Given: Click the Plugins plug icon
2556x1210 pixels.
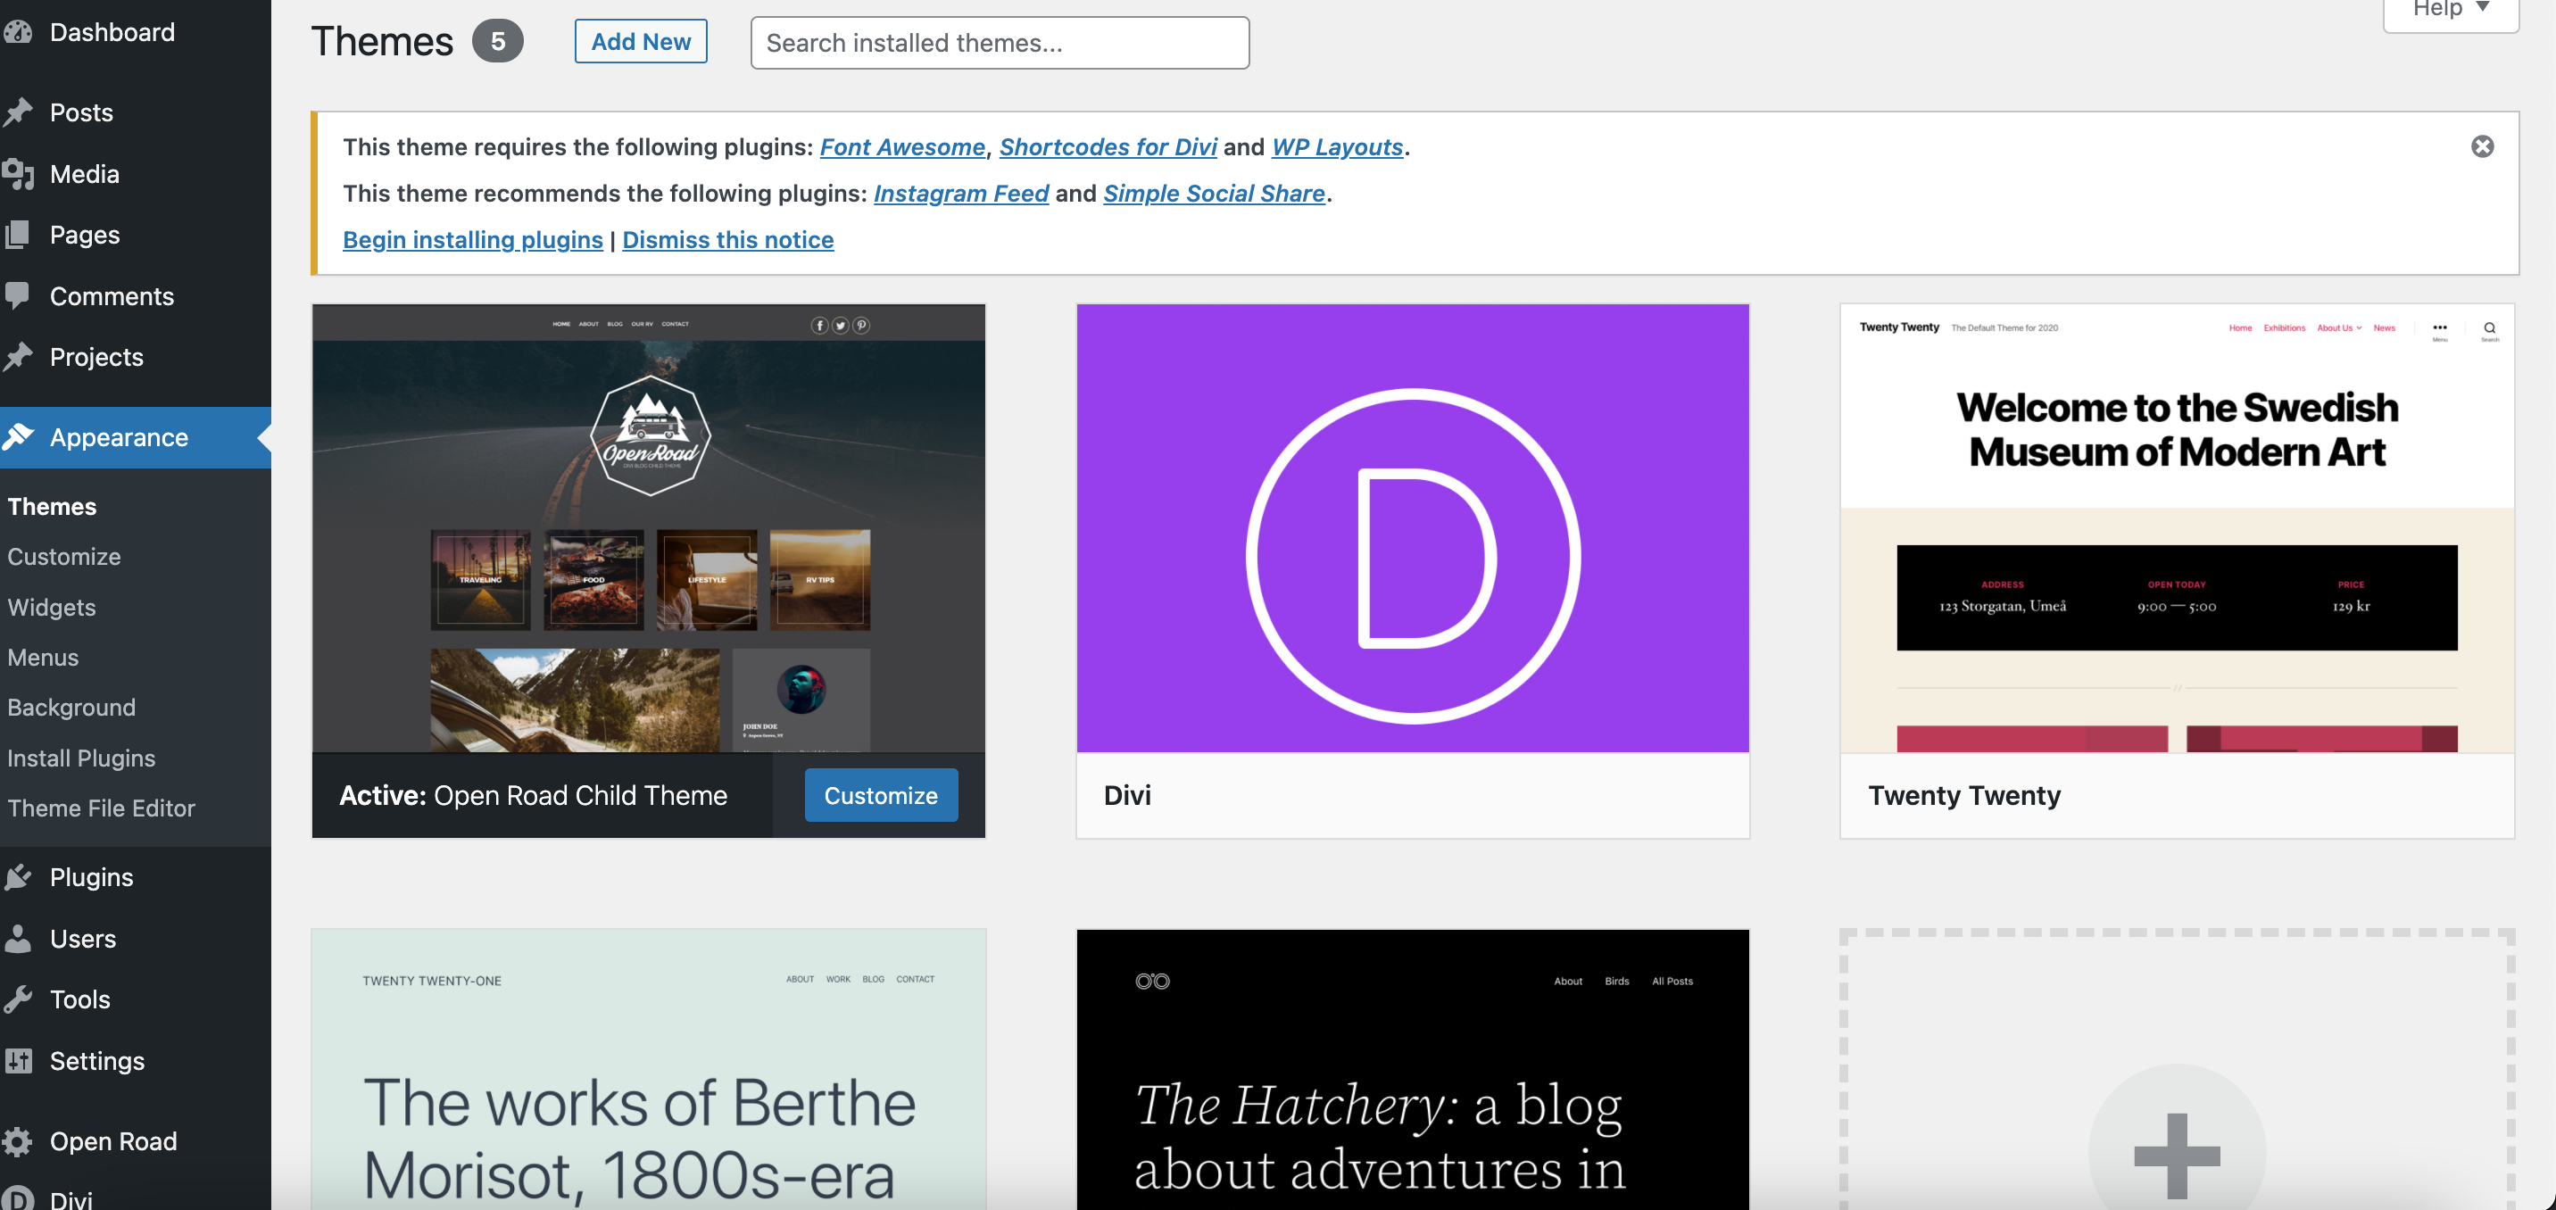Looking at the screenshot, I should pos(18,877).
